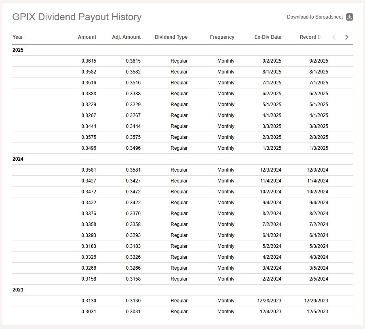Image resolution: width=365 pixels, height=329 pixels.
Task: Click the Ex-Div Date column header
Action: coord(268,37)
